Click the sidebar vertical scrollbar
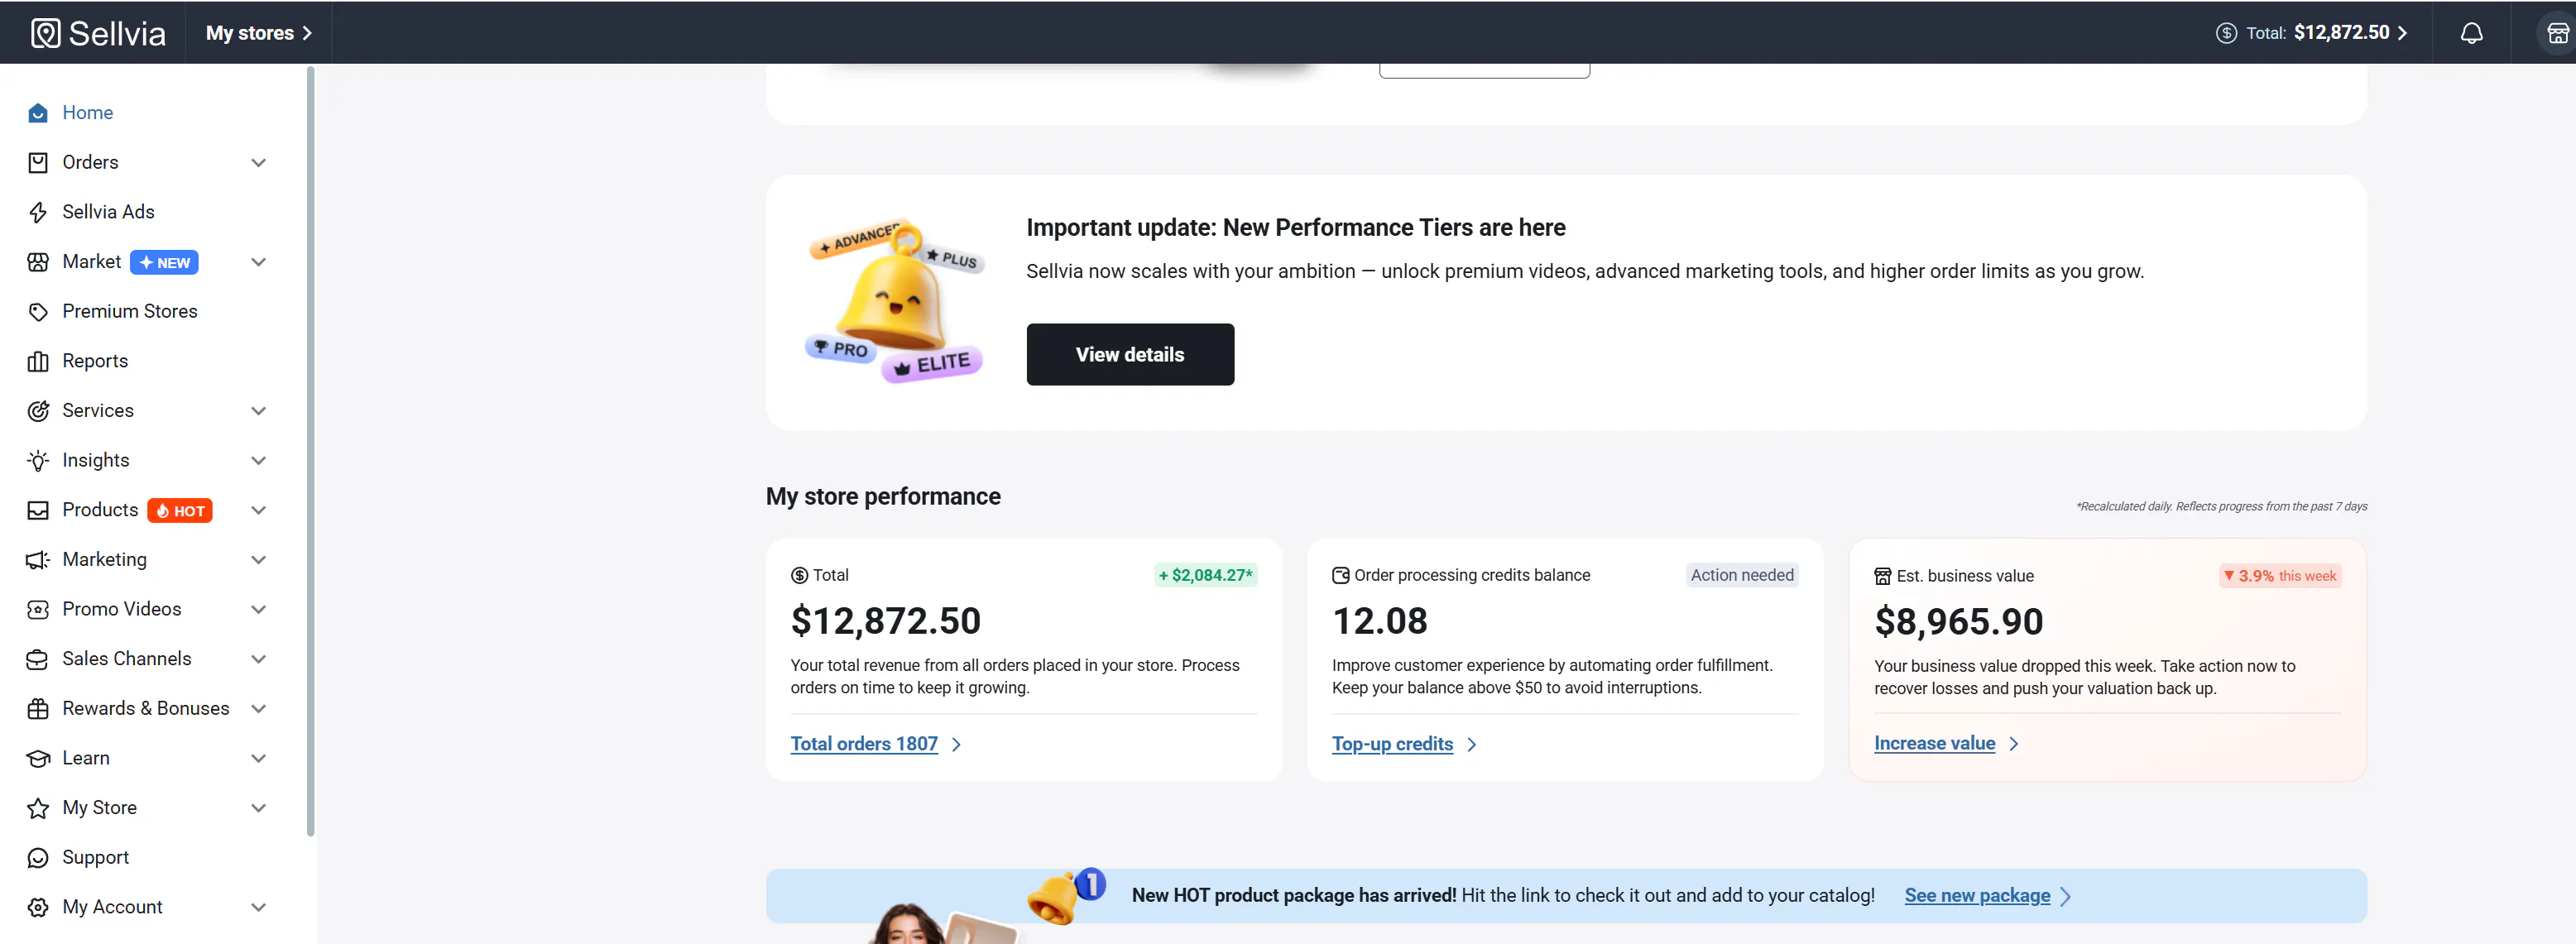The width and height of the screenshot is (2576, 944). 311,450
